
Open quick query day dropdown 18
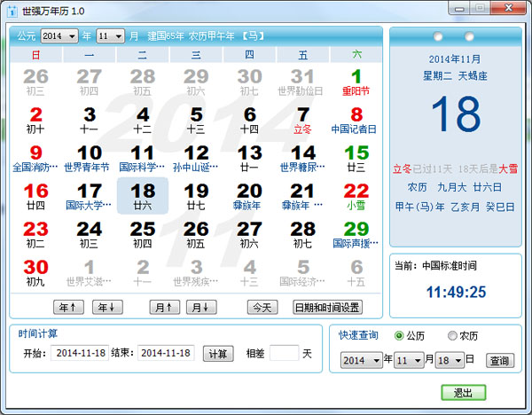click(450, 360)
